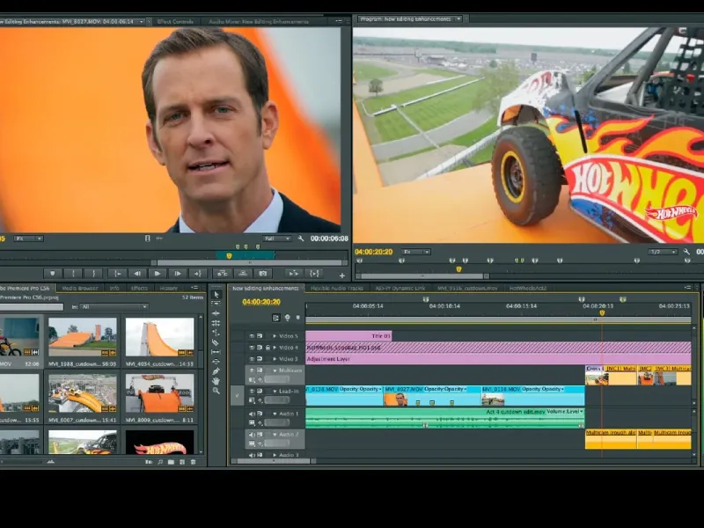The image size is (704, 528).
Task: Select the Razor tool
Action: tap(216, 342)
